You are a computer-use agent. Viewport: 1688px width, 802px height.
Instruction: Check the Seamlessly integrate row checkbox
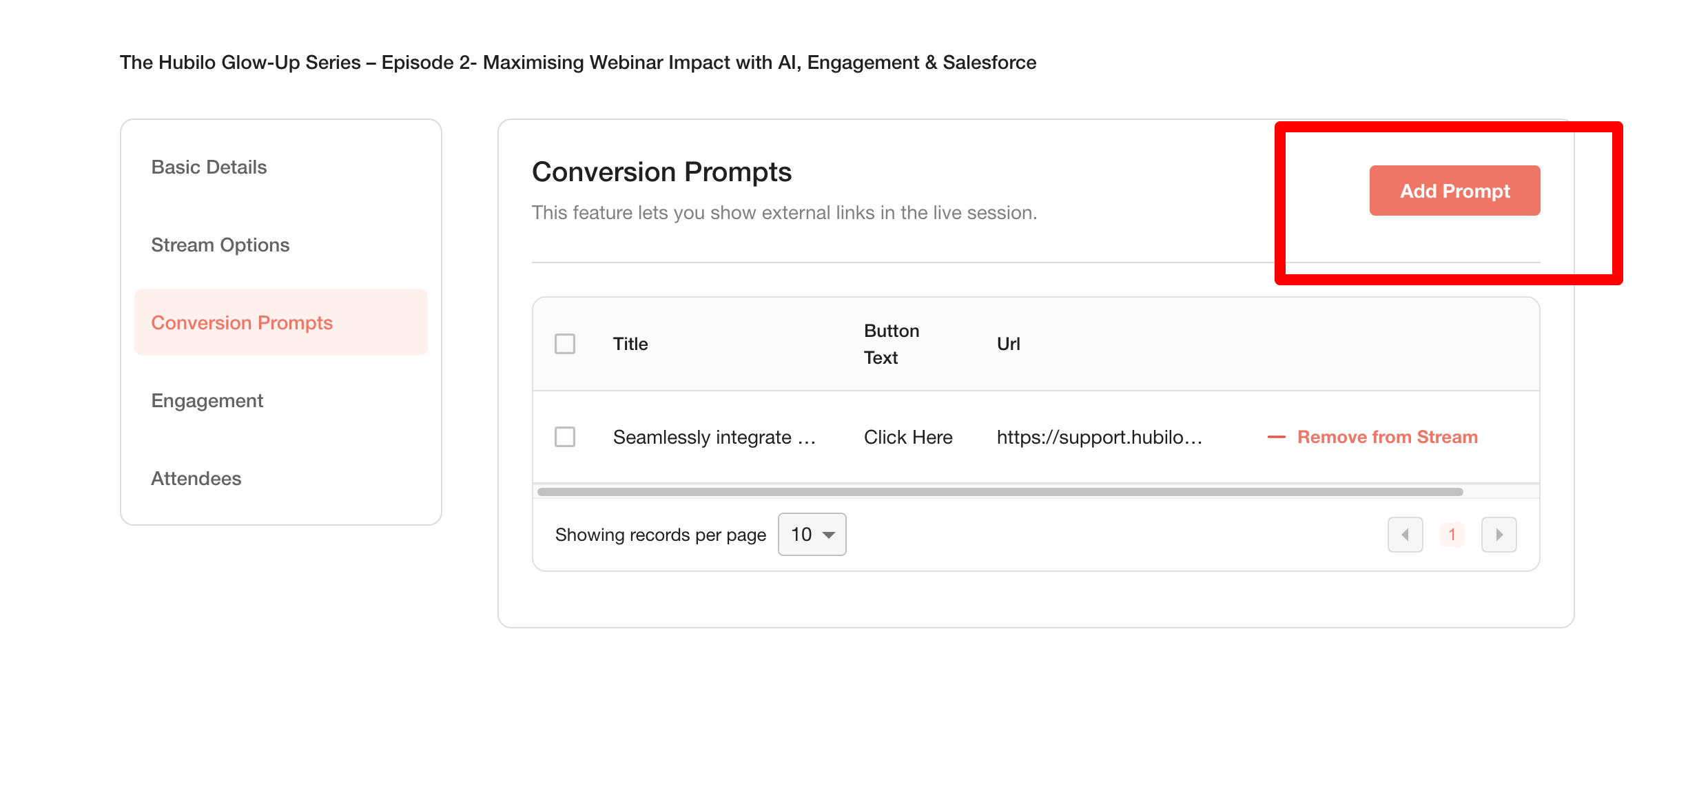[x=565, y=437]
